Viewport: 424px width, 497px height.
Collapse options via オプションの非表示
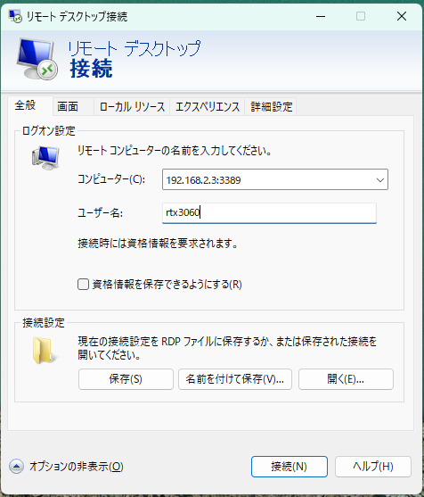click(x=77, y=467)
